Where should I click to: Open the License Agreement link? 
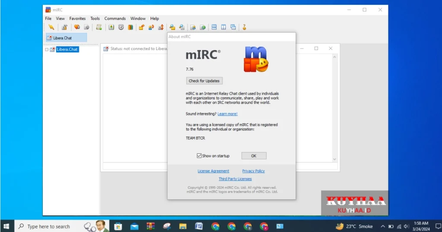tap(213, 171)
